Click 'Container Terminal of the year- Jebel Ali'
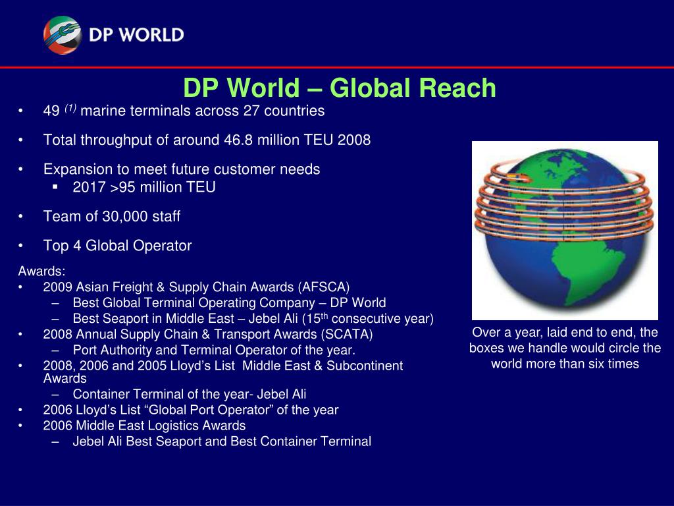The width and height of the screenshot is (674, 506). 190,394
